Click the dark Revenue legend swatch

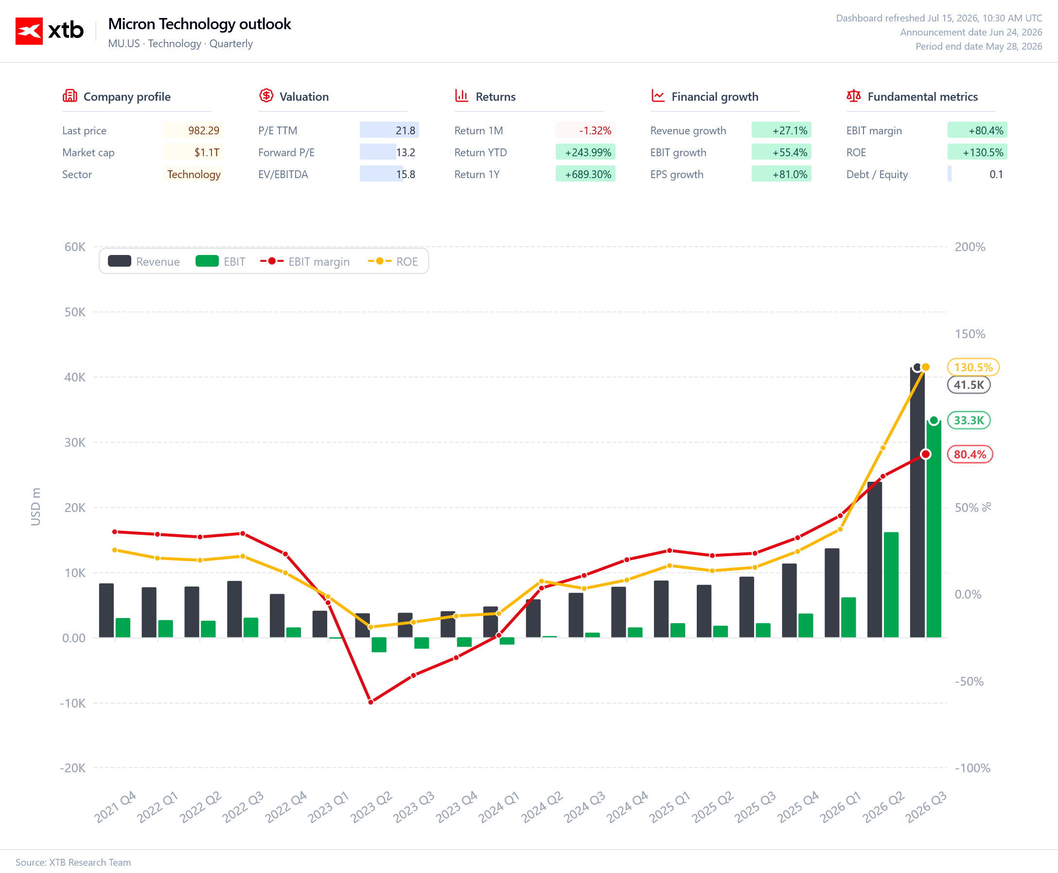(x=120, y=261)
